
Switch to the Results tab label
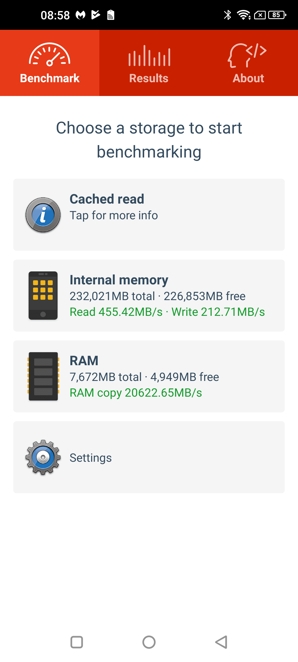coord(149,78)
